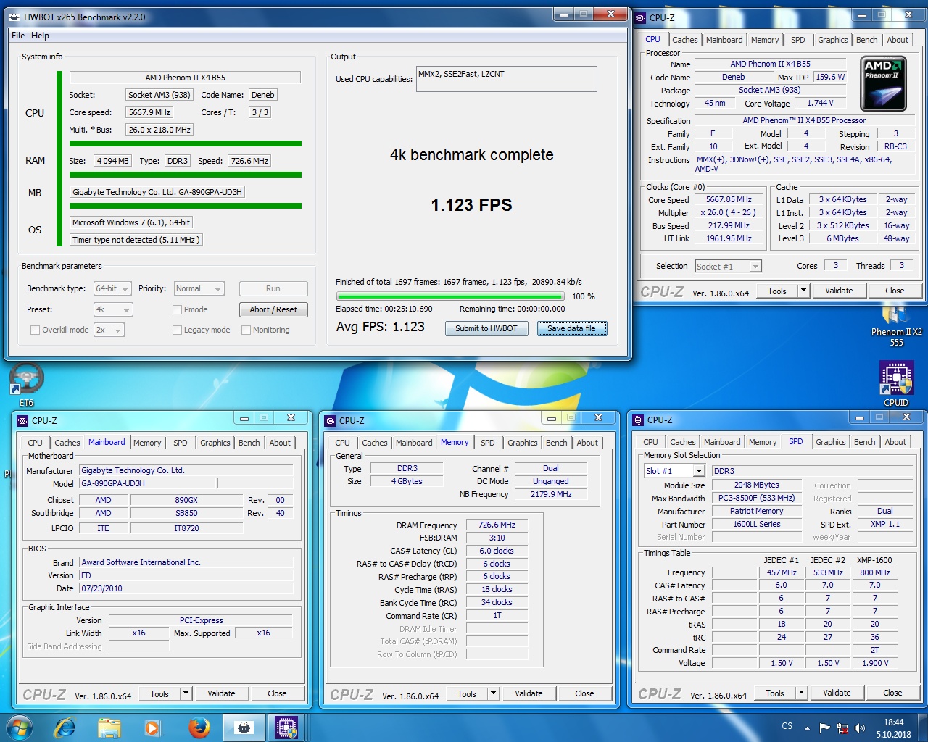Click SPD CPU-Z window title icon
The width and height of the screenshot is (928, 742).
click(638, 420)
